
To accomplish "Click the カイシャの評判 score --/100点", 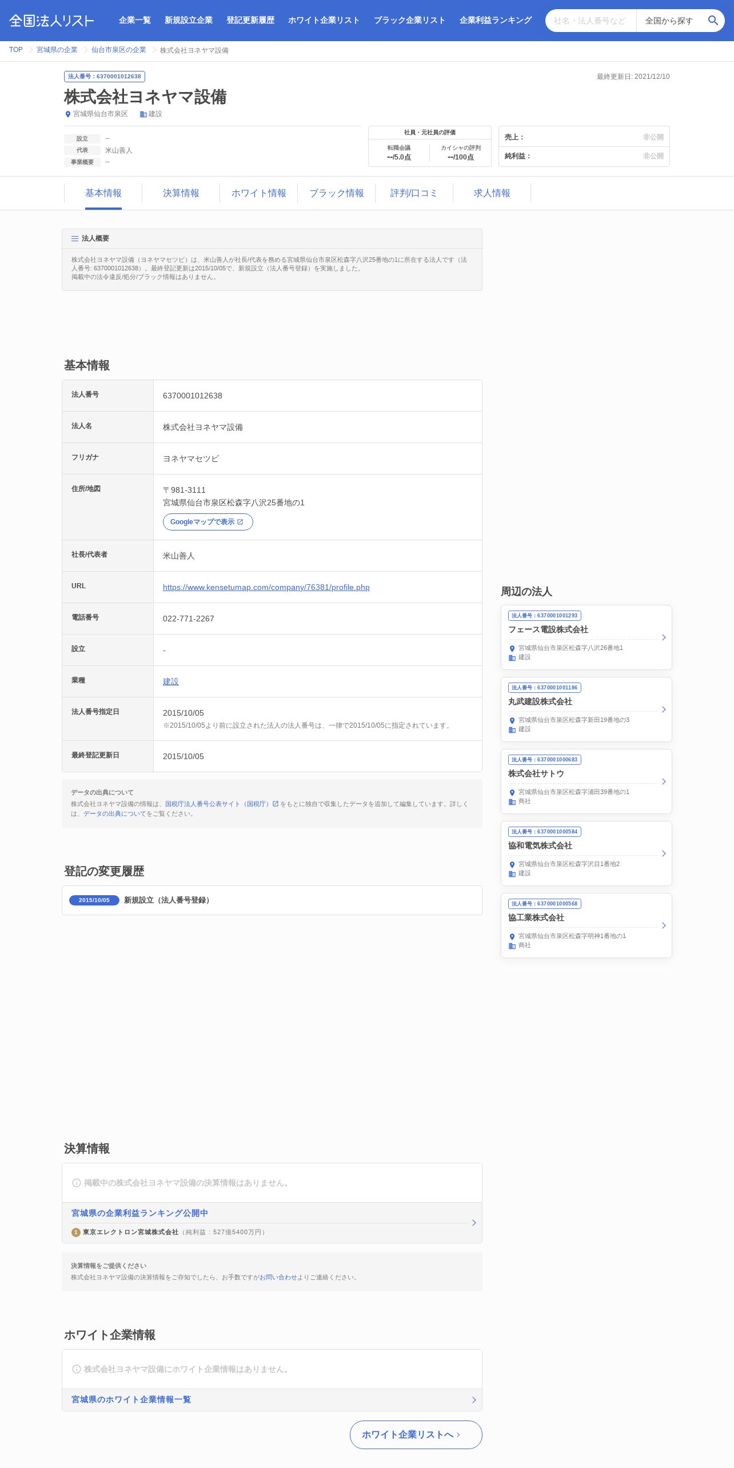I will pos(461,157).
